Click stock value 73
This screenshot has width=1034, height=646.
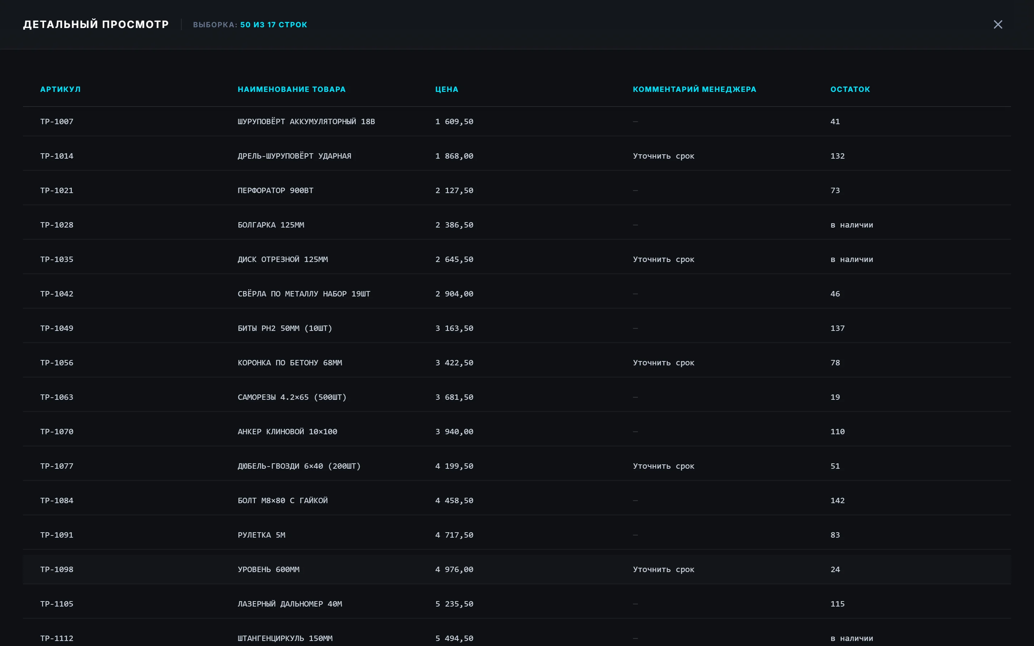pos(835,191)
